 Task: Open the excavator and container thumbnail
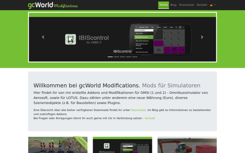click(187, 145)
